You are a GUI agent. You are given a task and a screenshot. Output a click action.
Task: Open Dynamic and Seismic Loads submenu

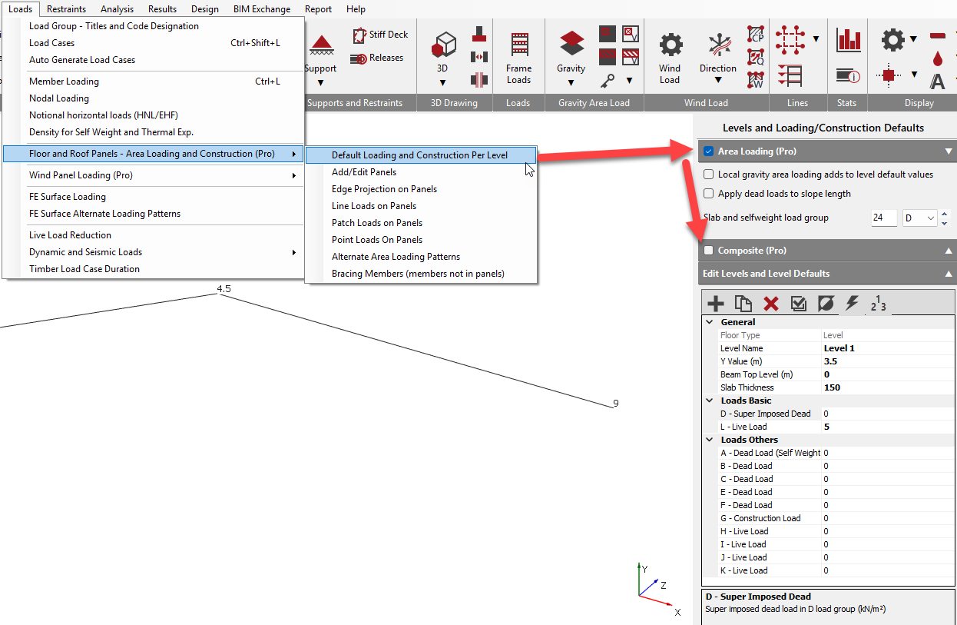[154, 252]
